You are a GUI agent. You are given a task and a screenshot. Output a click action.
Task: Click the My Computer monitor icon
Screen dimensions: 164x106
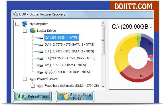click(x=25, y=24)
